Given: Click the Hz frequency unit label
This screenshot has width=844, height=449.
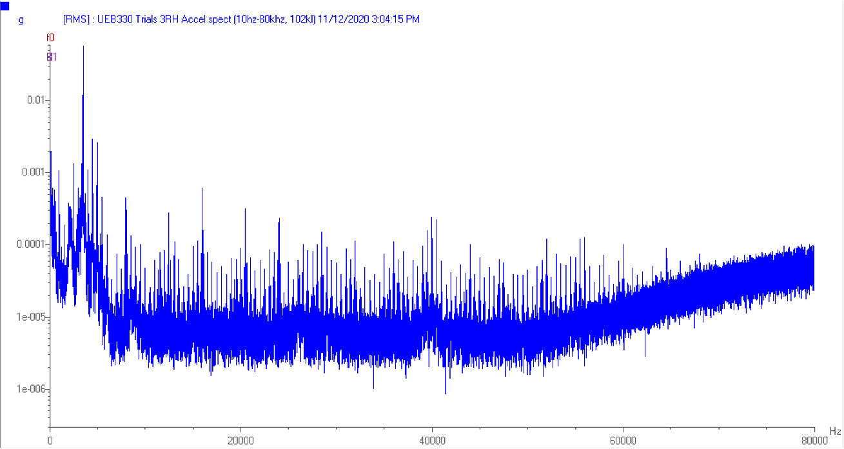Looking at the screenshot, I should pyautogui.click(x=836, y=430).
